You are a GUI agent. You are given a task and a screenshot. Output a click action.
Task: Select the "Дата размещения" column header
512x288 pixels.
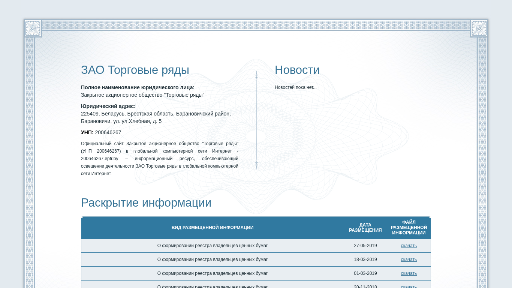pyautogui.click(x=365, y=228)
